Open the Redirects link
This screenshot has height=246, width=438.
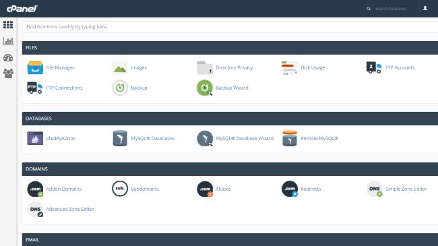point(311,189)
